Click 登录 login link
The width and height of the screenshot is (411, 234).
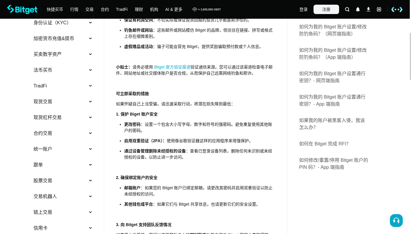pyautogui.click(x=304, y=9)
